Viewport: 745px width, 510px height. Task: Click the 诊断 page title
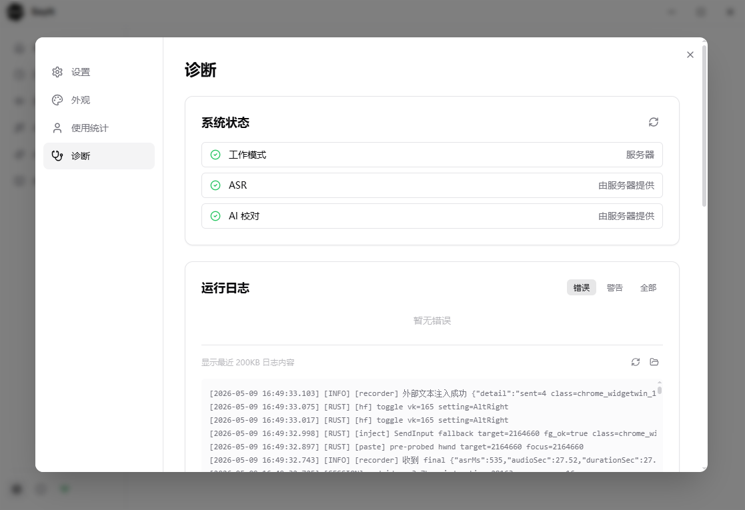[x=201, y=70]
